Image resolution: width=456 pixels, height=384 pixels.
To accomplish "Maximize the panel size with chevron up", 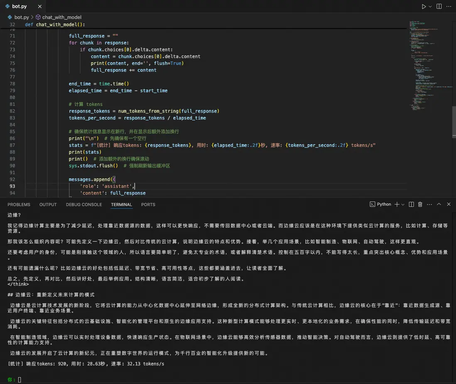I will [439, 204].
